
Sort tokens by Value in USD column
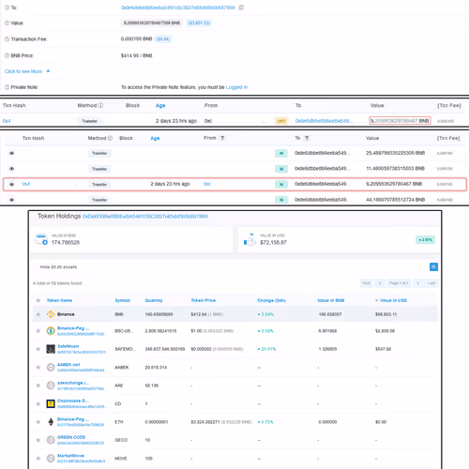pyautogui.click(x=391, y=300)
